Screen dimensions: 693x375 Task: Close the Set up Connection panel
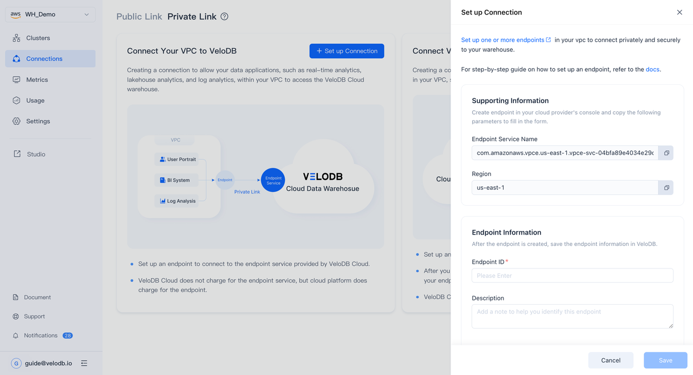(x=679, y=12)
